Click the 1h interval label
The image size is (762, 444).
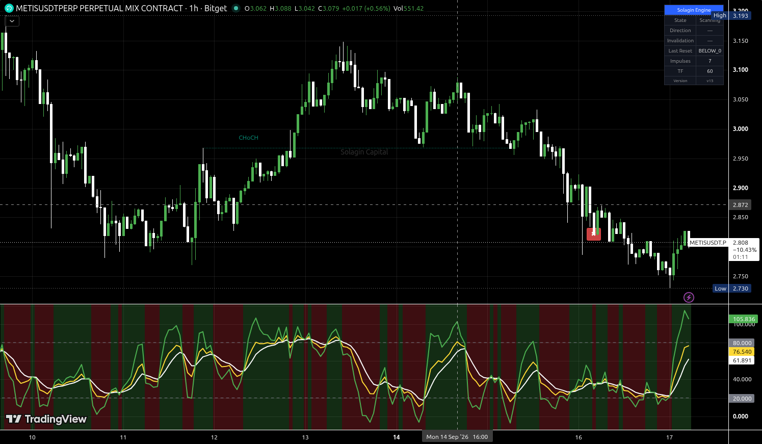[x=194, y=8]
